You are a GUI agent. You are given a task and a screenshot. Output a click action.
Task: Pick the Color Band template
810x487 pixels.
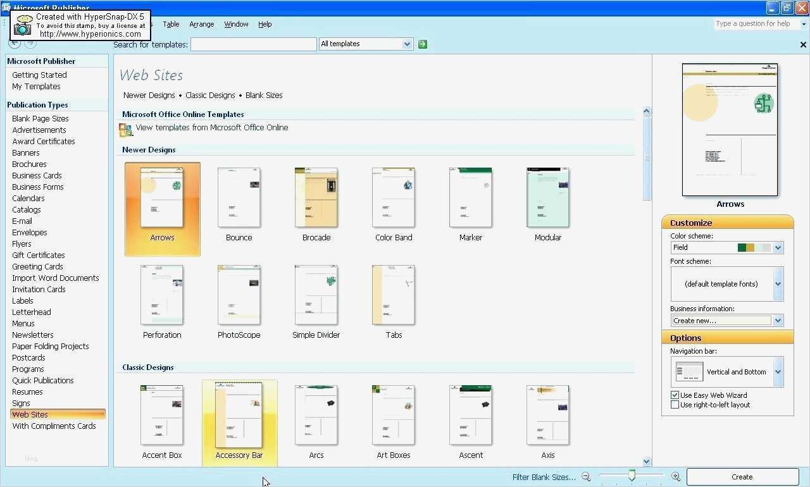tap(394, 205)
